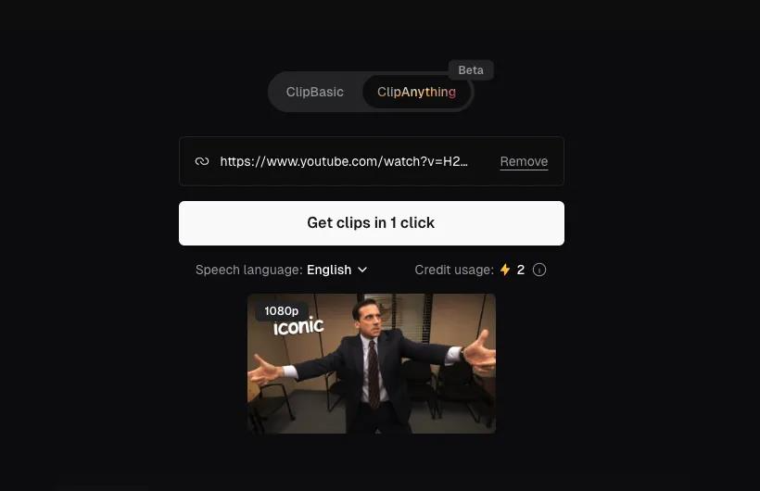Switch to the ClipBasic mode
This screenshot has height=491, width=760.
[314, 92]
